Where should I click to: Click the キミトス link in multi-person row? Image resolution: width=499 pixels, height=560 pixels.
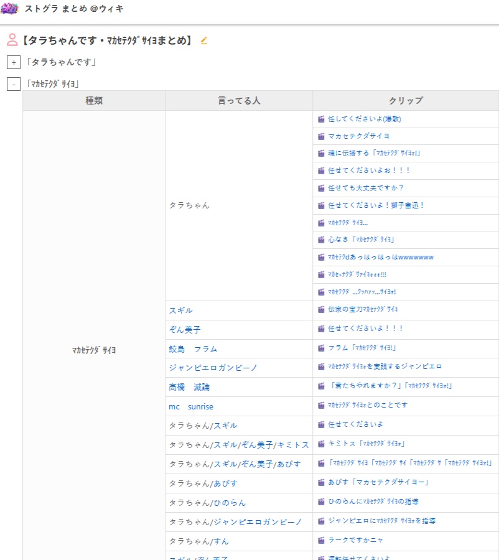(293, 445)
